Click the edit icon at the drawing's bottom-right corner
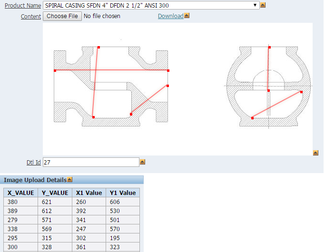 pyautogui.click(x=315, y=153)
